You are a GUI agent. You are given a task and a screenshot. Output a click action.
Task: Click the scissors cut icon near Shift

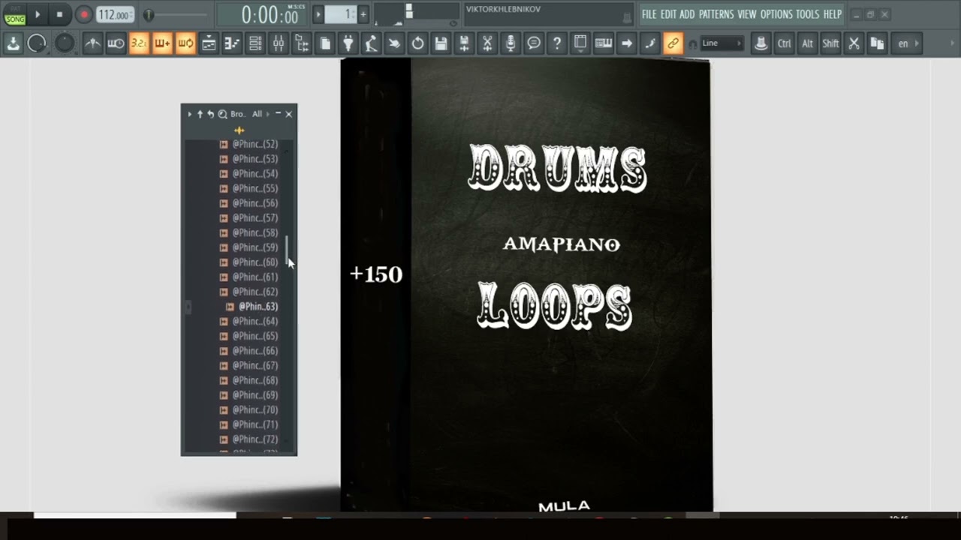854,43
